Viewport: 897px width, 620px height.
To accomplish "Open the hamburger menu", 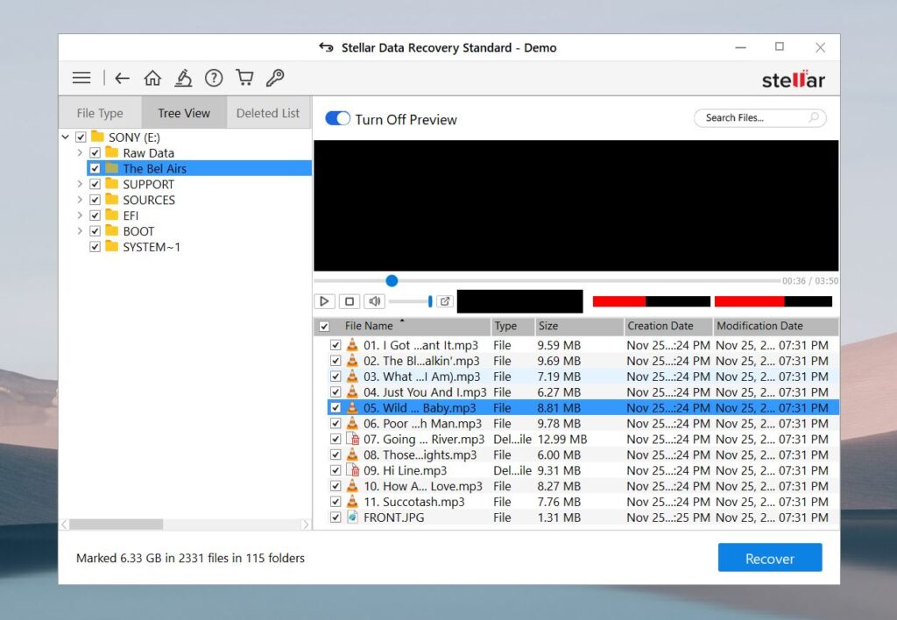I will tap(81, 77).
